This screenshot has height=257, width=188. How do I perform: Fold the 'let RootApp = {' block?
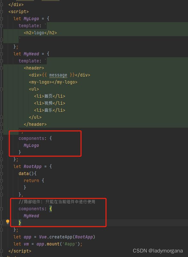click(2, 166)
